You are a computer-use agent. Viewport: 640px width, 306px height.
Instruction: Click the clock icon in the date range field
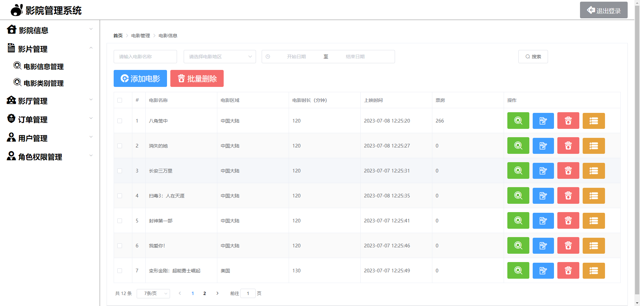click(268, 57)
